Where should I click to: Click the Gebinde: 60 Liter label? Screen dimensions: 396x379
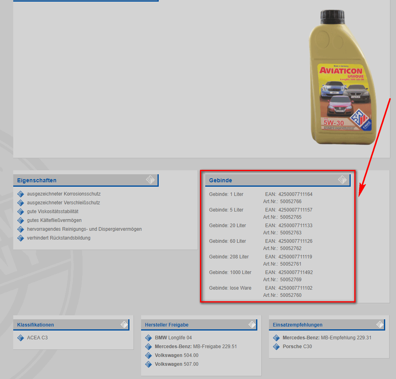pyautogui.click(x=227, y=241)
